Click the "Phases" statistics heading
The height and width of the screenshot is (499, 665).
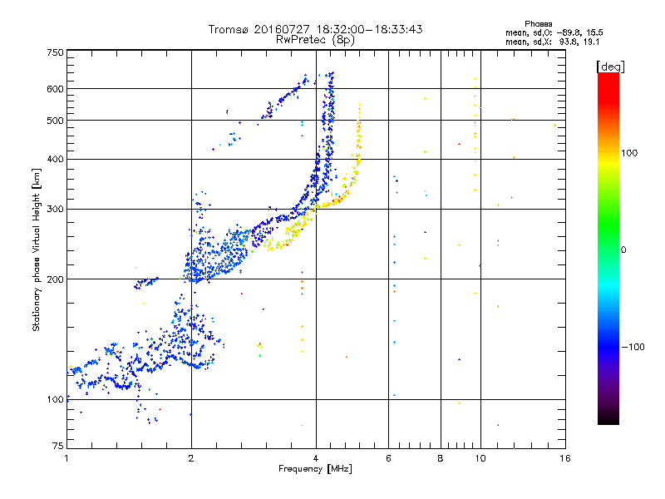[538, 24]
